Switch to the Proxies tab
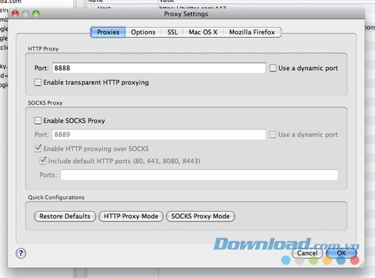Image resolution: width=375 pixels, height=278 pixels. (108, 32)
